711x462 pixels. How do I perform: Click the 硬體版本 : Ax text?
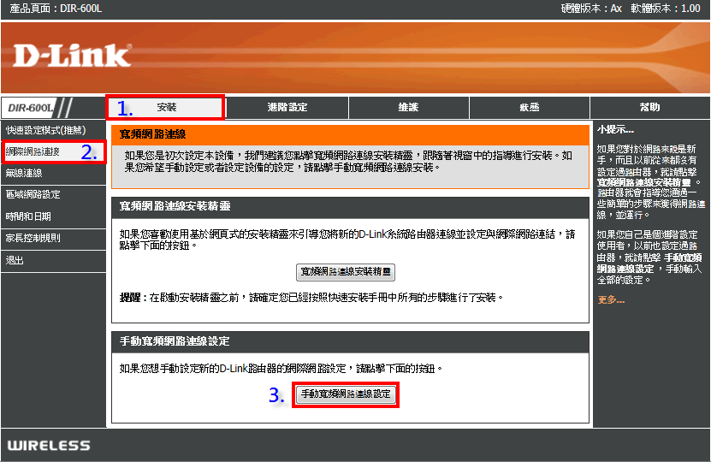[x=591, y=9]
